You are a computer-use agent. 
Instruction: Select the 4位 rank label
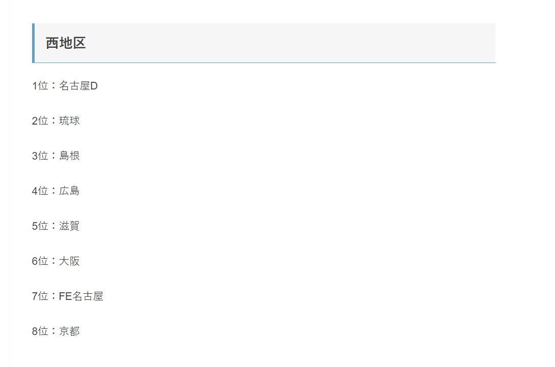[x=40, y=191]
